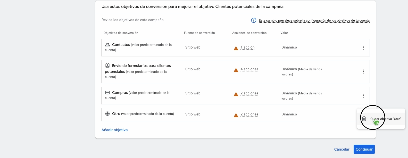The height and width of the screenshot is (158, 408).
Task: Click the Contactos people icon
Action: pyautogui.click(x=107, y=45)
